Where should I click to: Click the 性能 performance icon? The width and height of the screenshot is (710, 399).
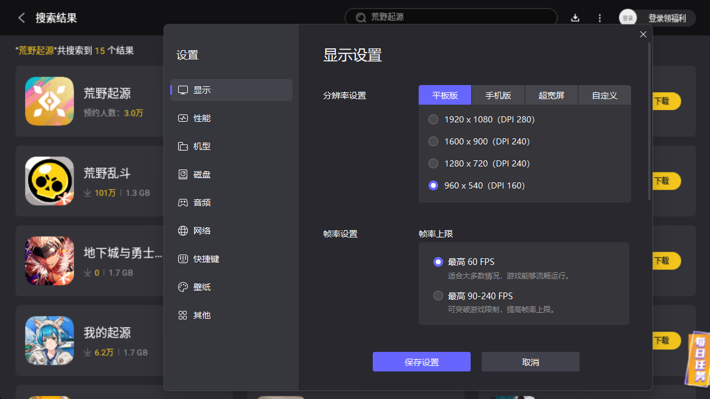pos(183,118)
